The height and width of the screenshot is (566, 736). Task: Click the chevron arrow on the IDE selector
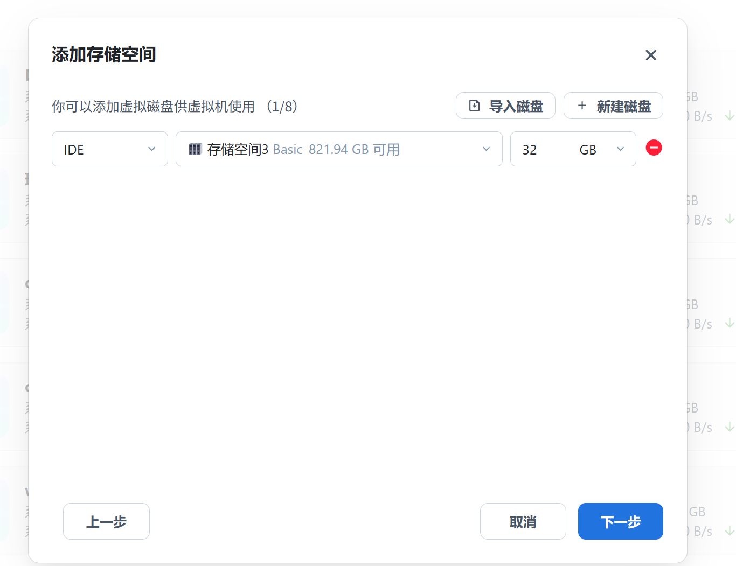point(151,149)
